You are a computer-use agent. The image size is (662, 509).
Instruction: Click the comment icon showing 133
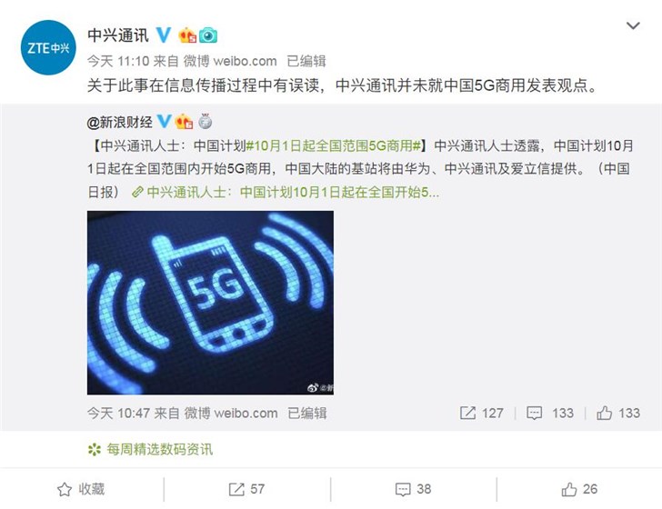click(x=534, y=413)
